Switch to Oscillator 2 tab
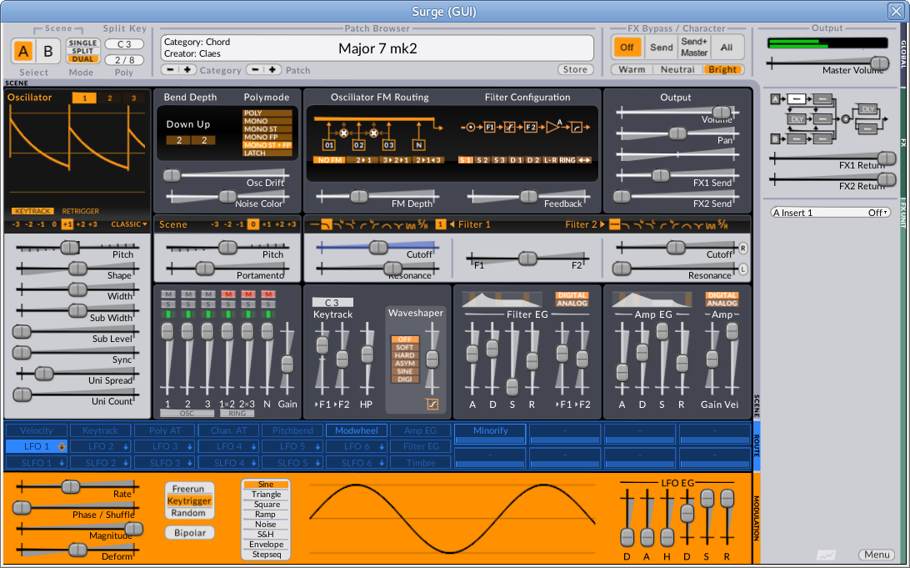Screen dimensions: 910x568 [109, 98]
